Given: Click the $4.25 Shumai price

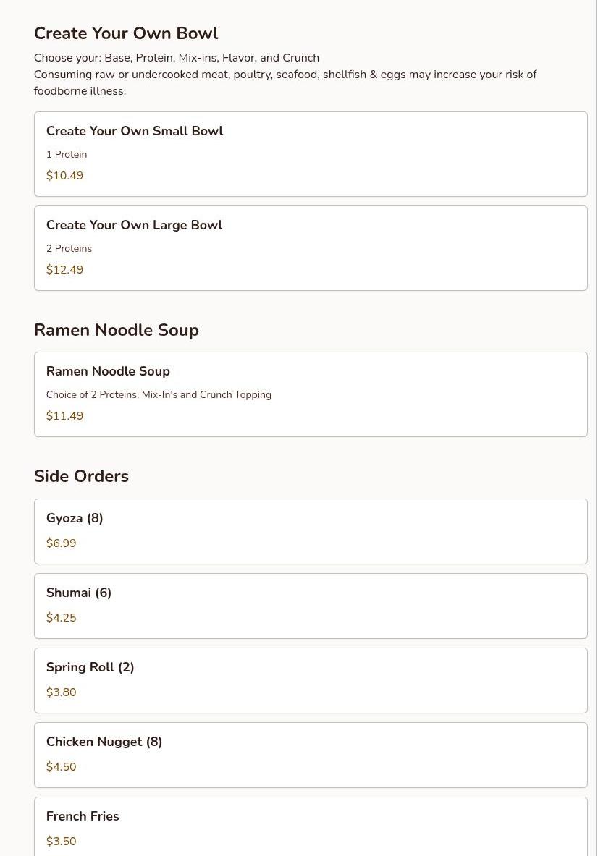Looking at the screenshot, I should click(x=61, y=617).
